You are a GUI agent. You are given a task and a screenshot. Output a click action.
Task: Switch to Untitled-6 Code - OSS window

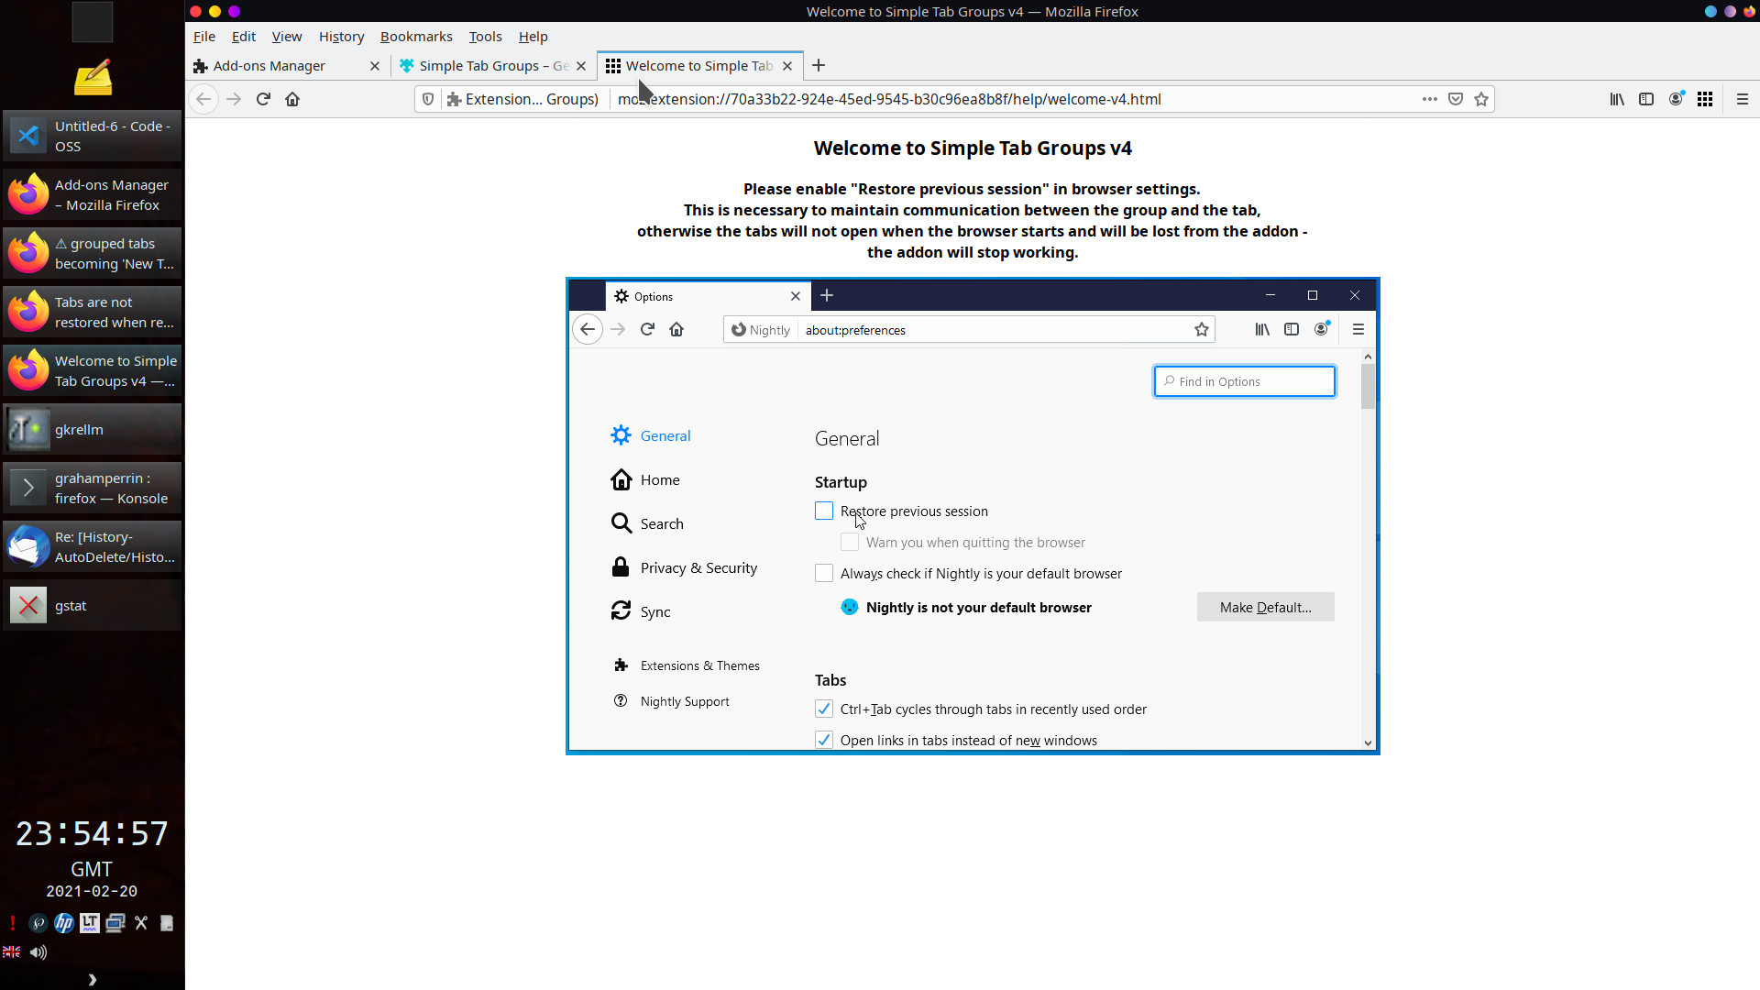click(92, 136)
